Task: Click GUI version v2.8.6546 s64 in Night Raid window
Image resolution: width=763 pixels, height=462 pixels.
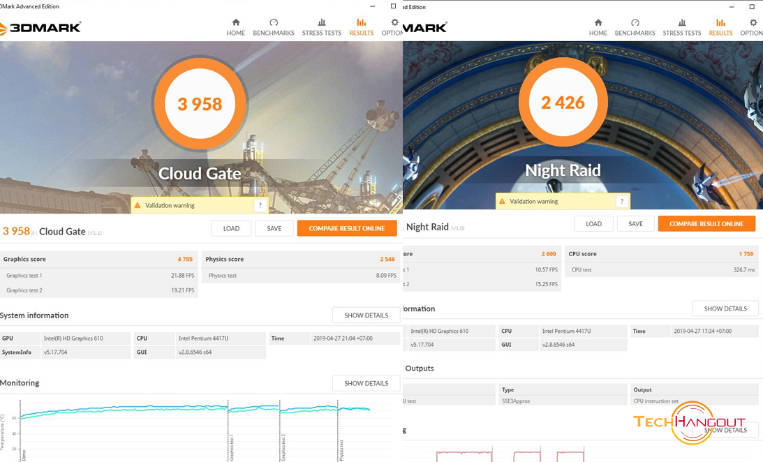Action: click(558, 344)
